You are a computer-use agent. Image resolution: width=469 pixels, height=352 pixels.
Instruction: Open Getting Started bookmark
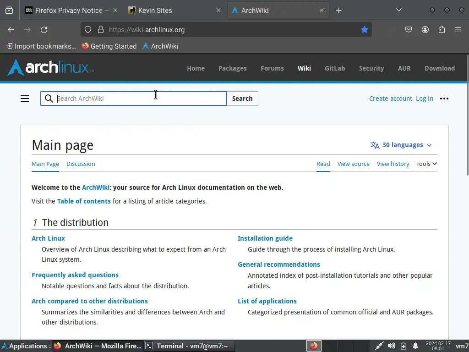(x=109, y=46)
